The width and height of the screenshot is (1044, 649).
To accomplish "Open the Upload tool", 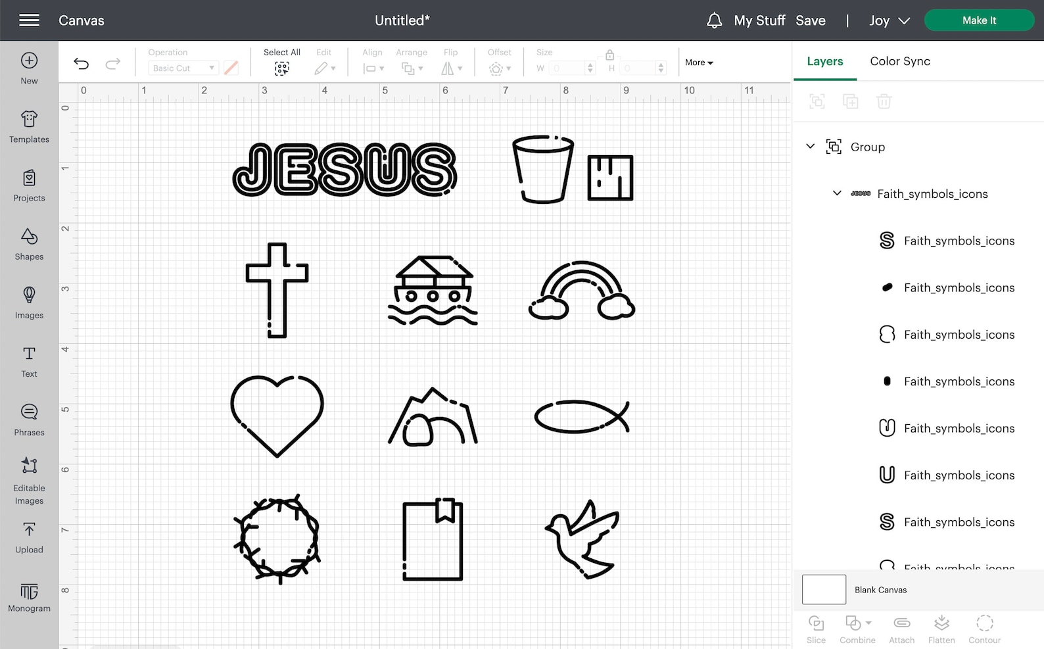I will coord(29,538).
